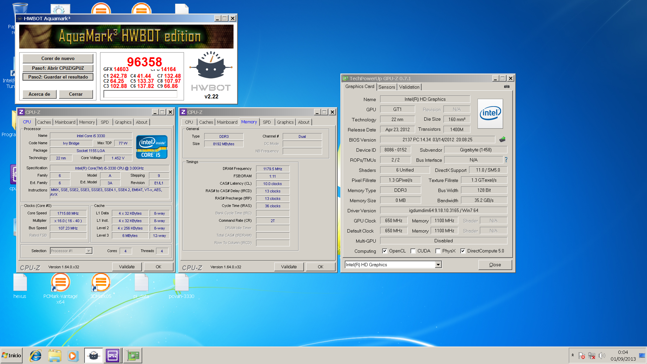This screenshot has height=364, width=647.
Task: Open the PCMark Vantage x64 shortcut
Action: 60,288
